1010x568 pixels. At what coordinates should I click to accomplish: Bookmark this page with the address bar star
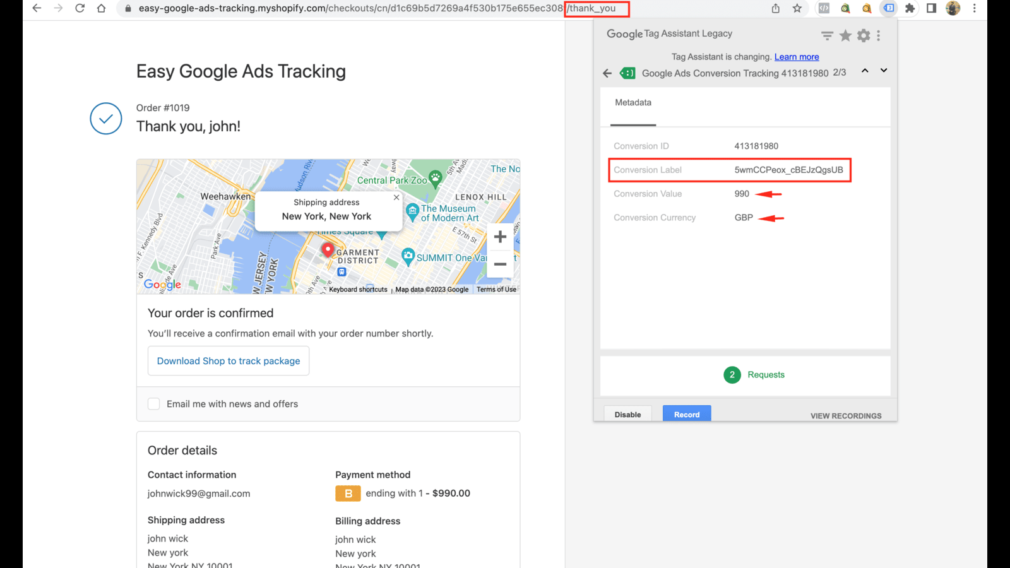[x=797, y=8]
